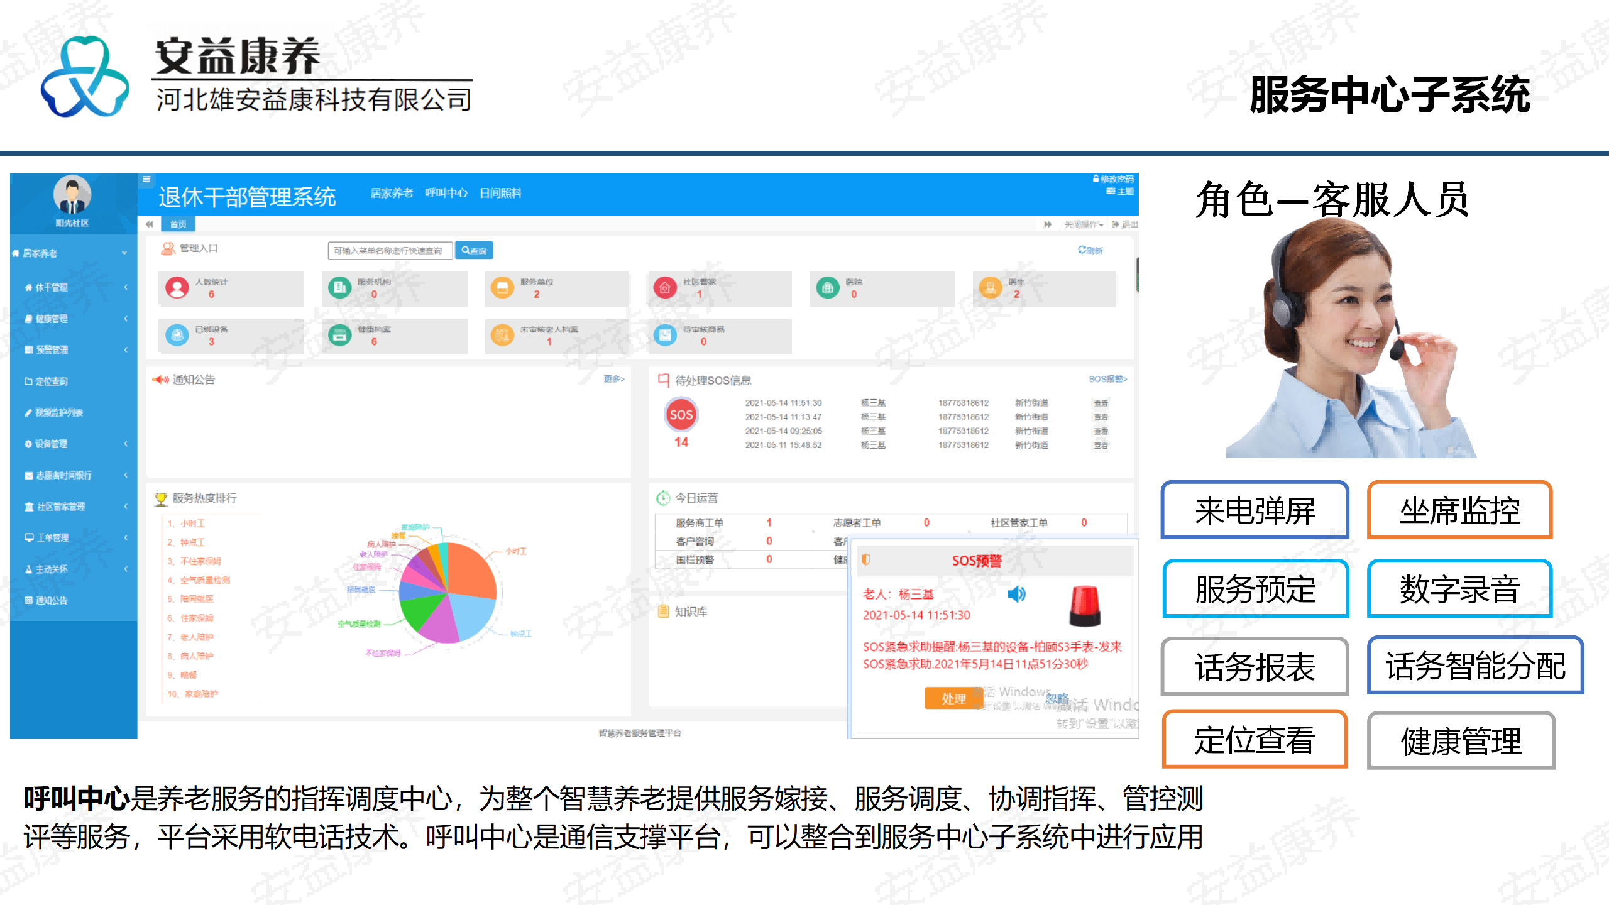Click 查看 for the 11:13:47 SOS record
Screen dimensions: 1609x905
(1101, 417)
